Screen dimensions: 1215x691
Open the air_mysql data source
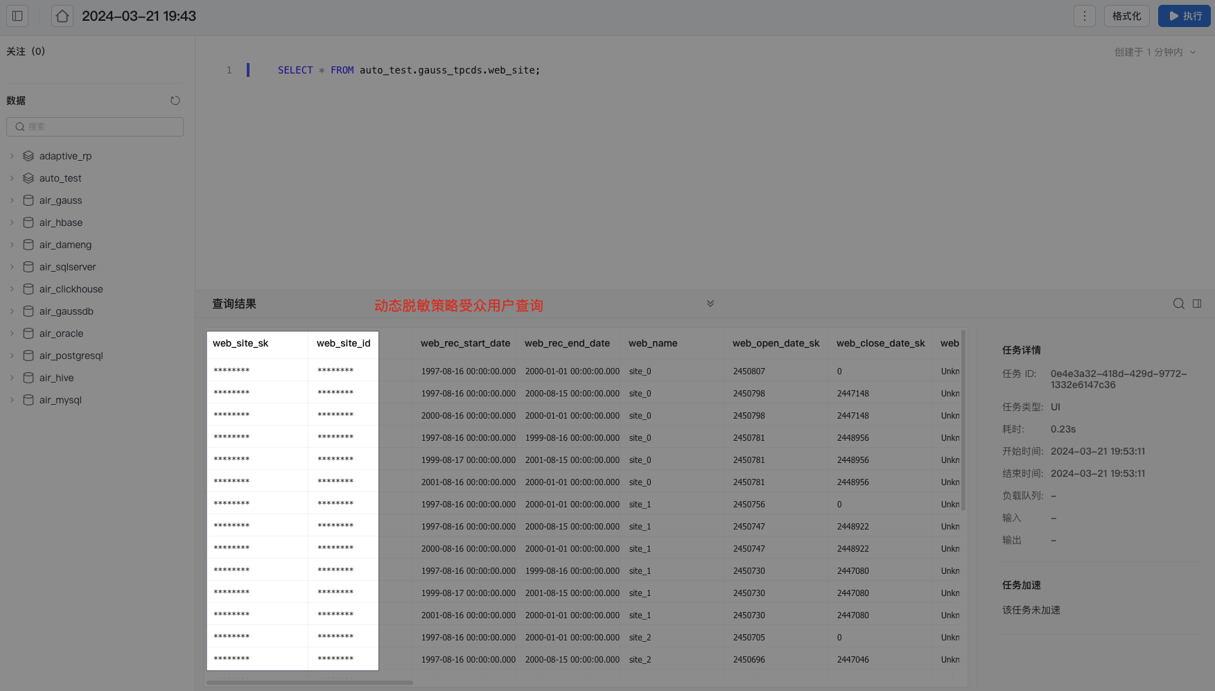(60, 400)
